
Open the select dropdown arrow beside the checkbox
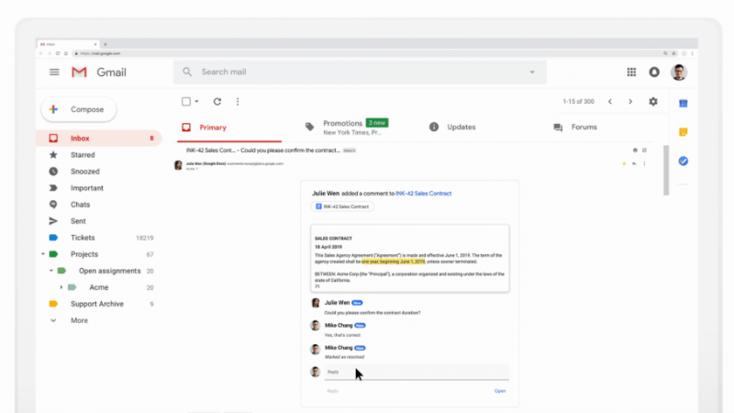[196, 102]
